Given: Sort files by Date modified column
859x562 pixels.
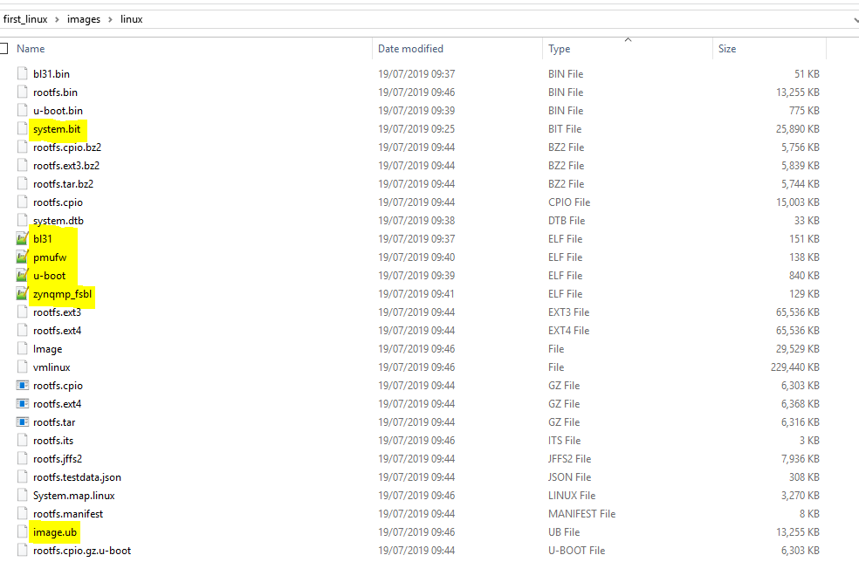Looking at the screenshot, I should (410, 49).
